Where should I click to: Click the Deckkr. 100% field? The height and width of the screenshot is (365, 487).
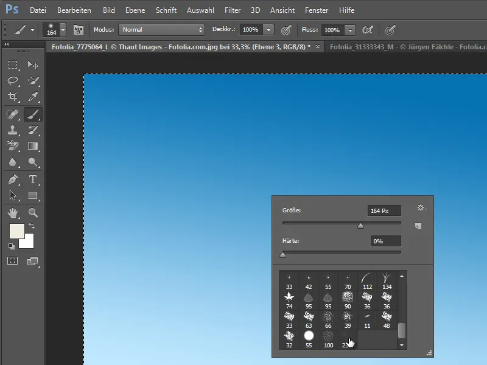pos(251,30)
